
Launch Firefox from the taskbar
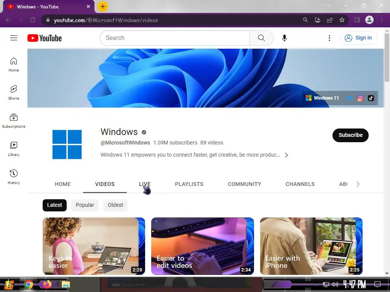[x=47, y=284]
